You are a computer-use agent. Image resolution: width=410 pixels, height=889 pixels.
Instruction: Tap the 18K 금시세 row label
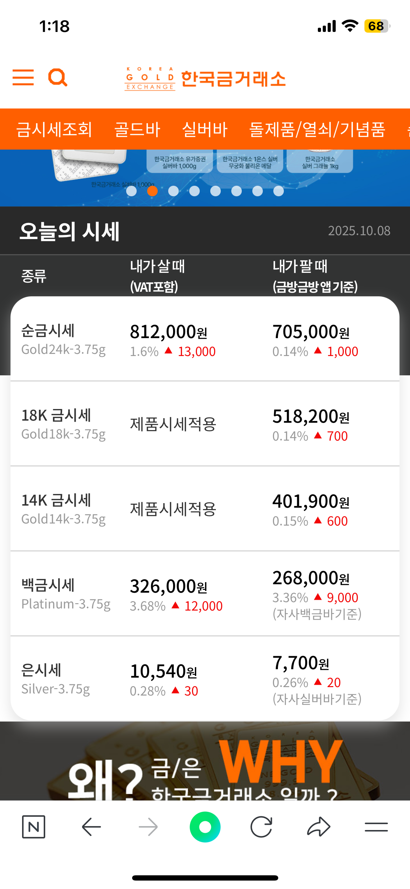coord(56,416)
